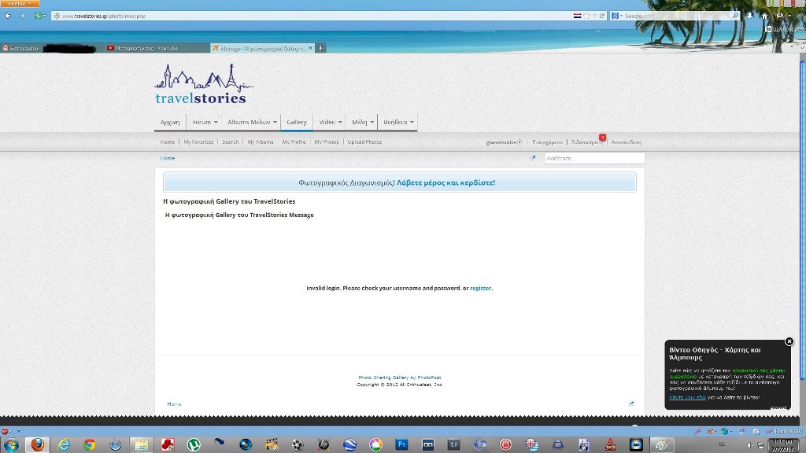Click the travelstories logo
Screen dimensions: 806x453
[x=203, y=85]
